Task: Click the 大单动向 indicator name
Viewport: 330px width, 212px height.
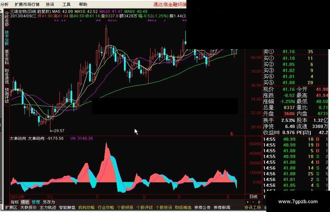Action: click(x=18, y=138)
